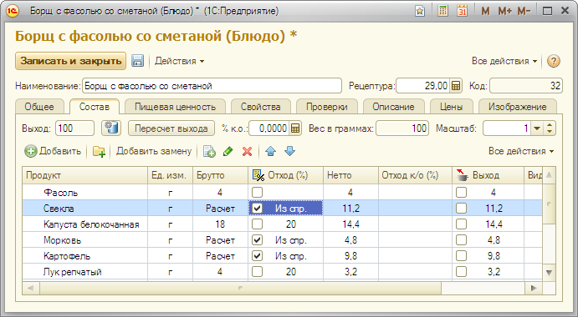Viewport: 578px width, 317px height.
Task: Click vertical scrollbar down arrow in table
Action: [x=549, y=273]
